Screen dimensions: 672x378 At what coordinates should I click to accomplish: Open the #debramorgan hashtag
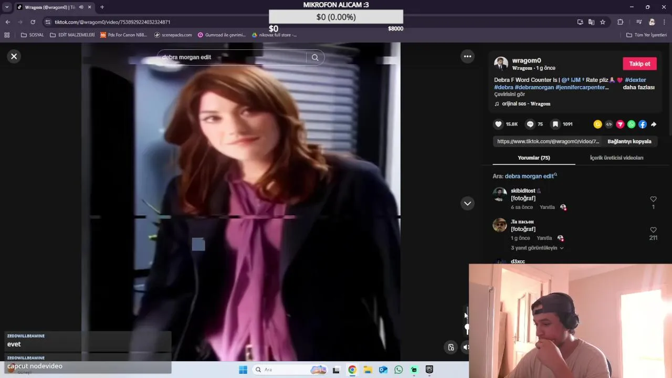(x=534, y=87)
